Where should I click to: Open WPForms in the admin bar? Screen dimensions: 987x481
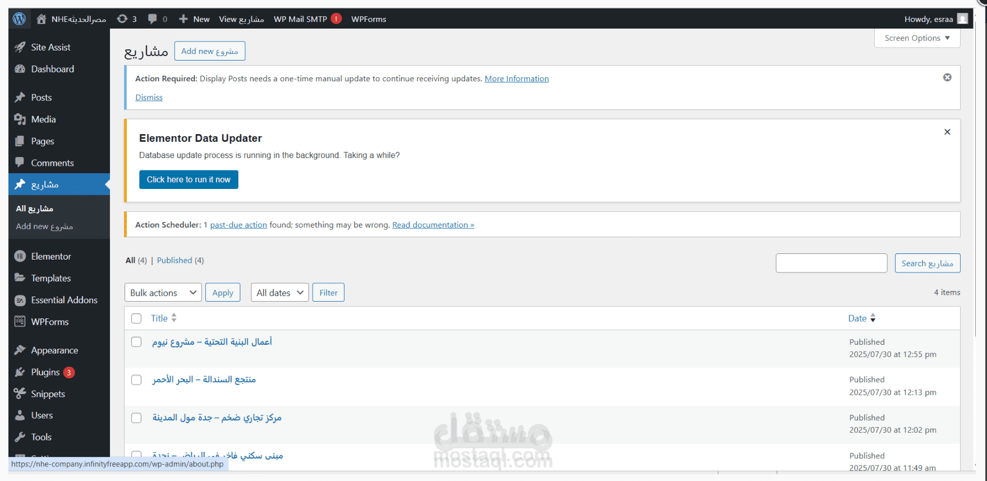(369, 19)
